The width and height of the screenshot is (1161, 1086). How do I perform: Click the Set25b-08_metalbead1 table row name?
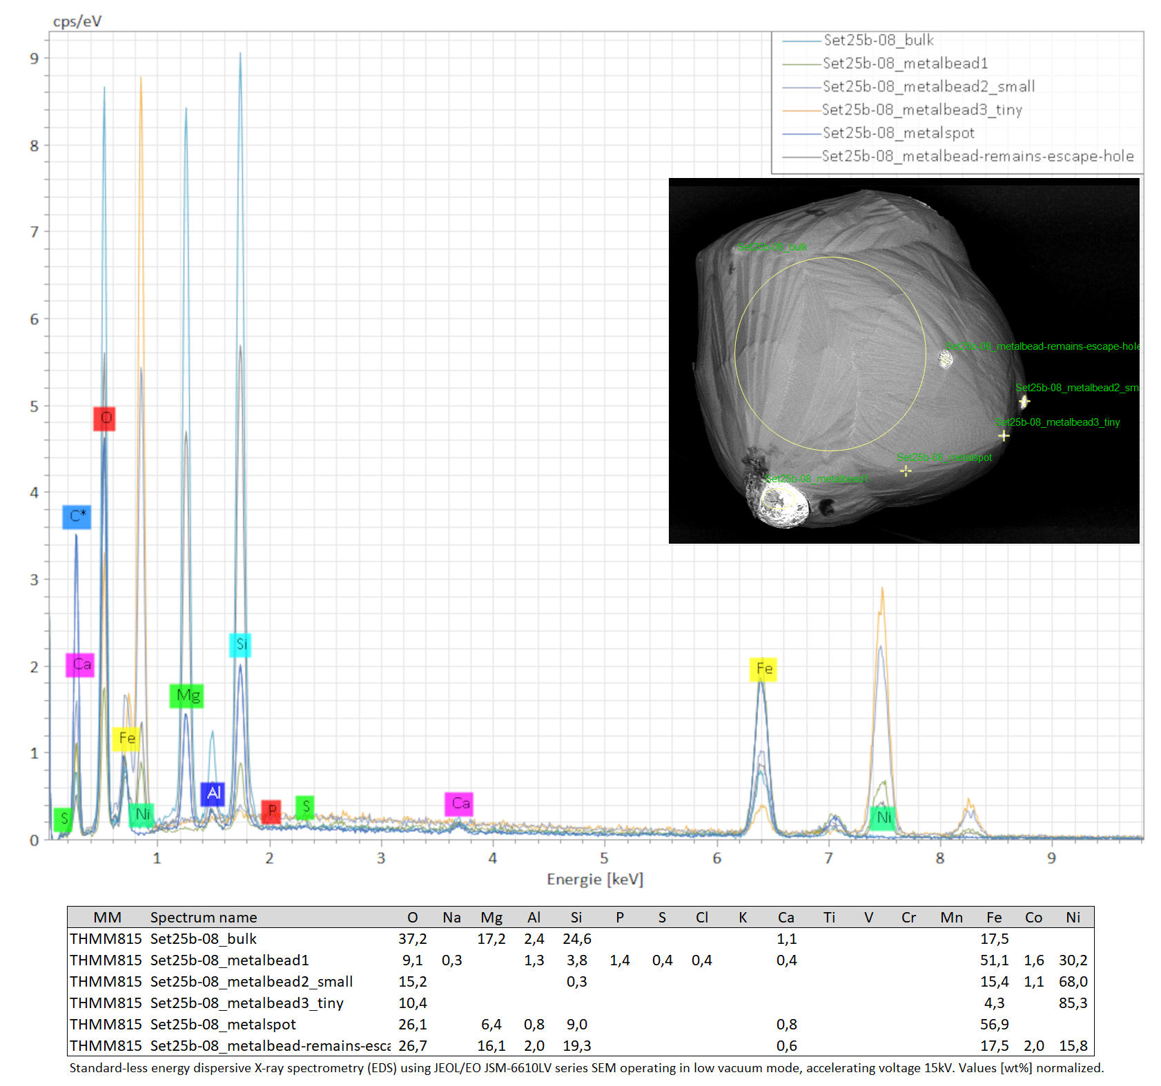point(229,960)
